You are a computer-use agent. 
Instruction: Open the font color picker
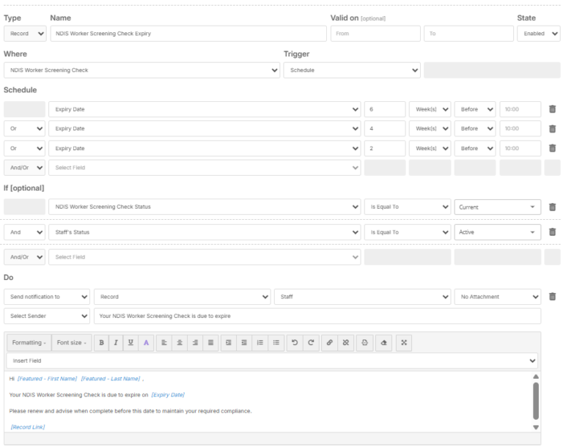146,342
